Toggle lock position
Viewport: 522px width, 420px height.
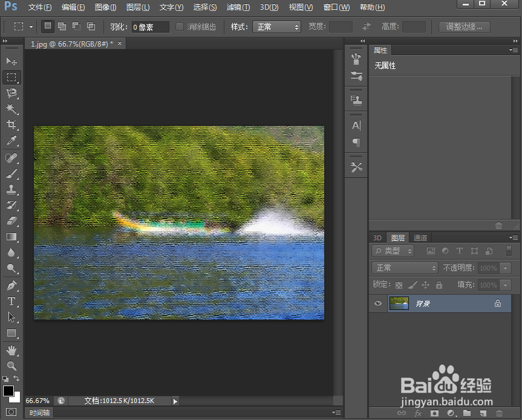pos(425,285)
